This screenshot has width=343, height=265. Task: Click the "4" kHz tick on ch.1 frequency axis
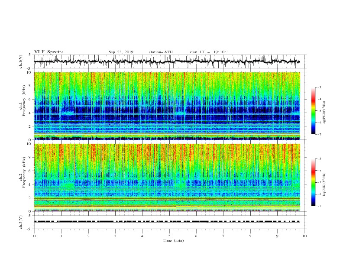[30, 113]
